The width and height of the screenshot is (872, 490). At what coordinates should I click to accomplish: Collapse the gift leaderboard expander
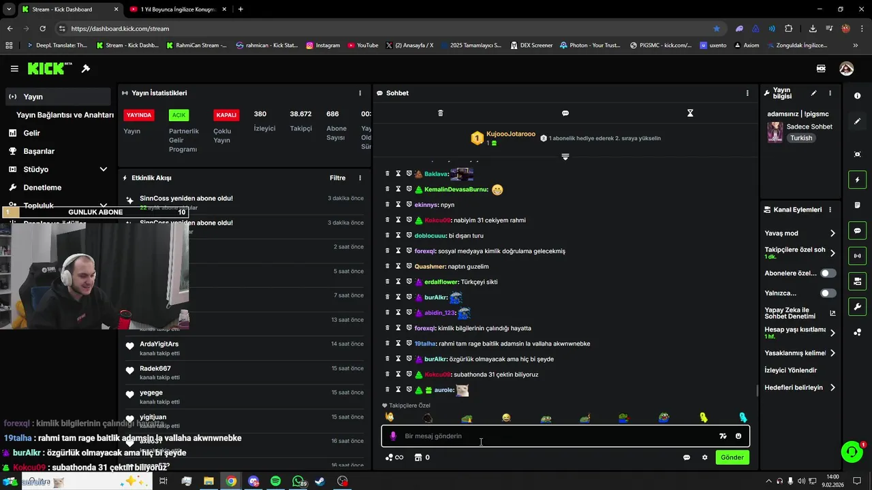(565, 157)
